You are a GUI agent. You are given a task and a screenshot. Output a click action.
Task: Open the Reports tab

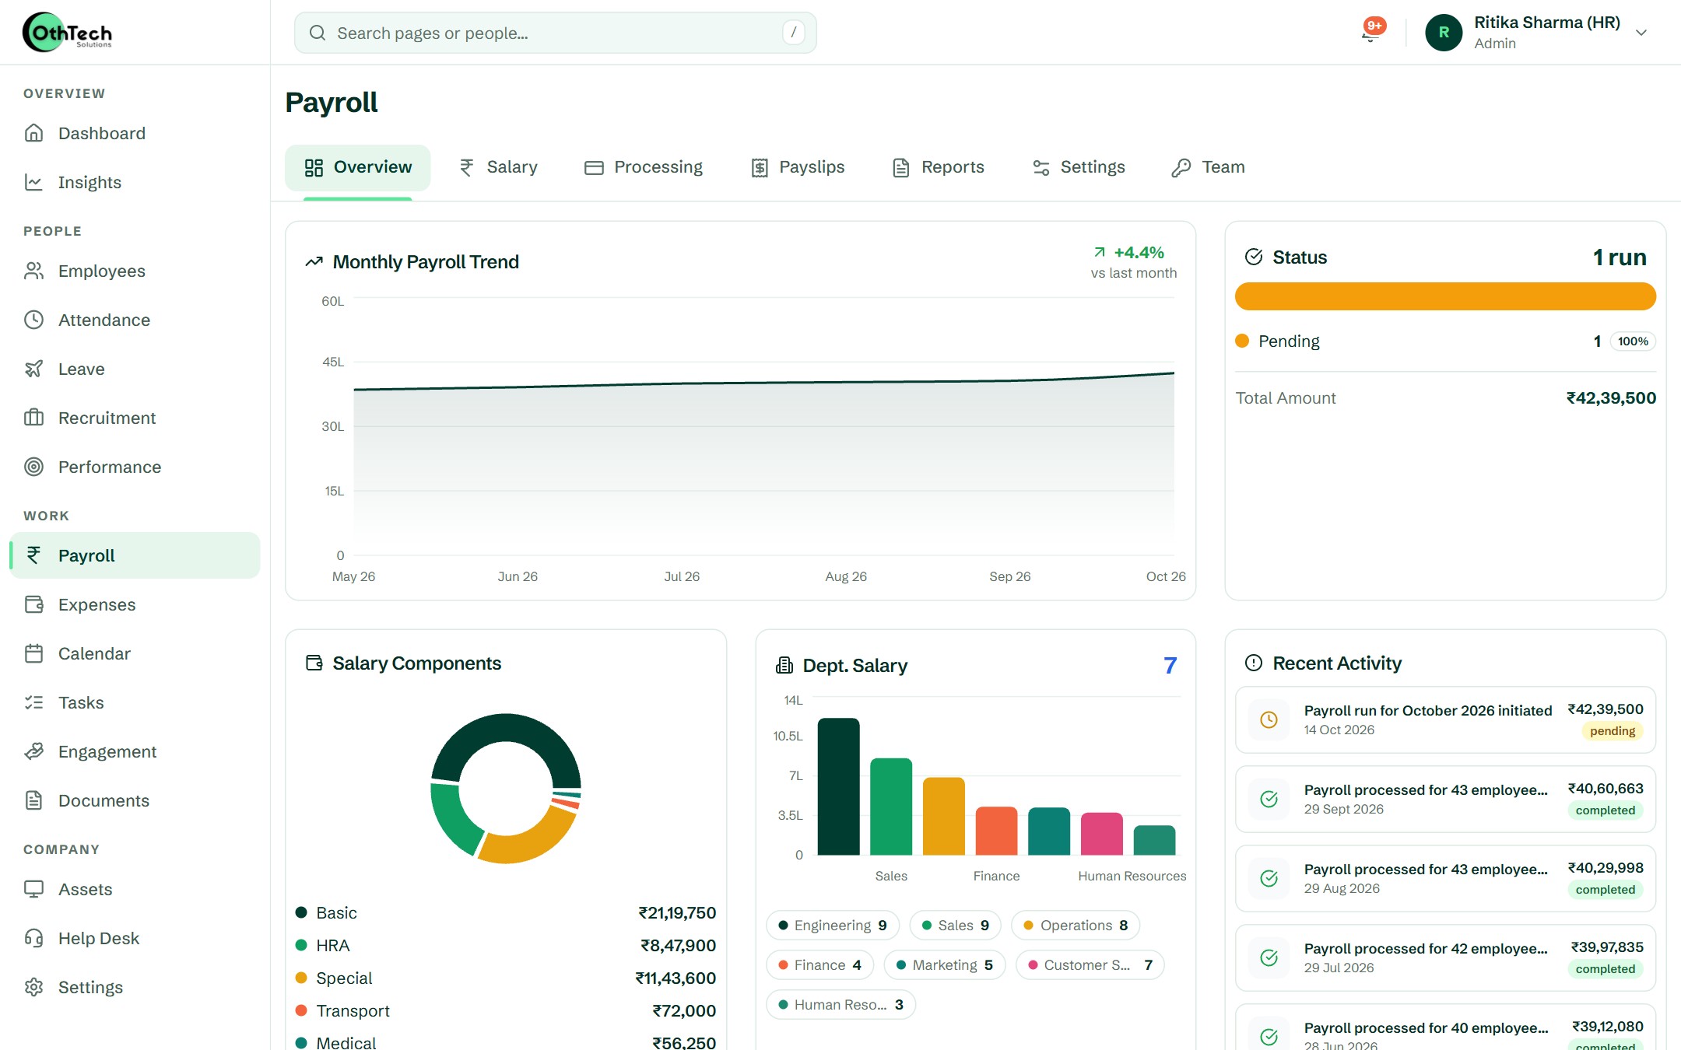938,167
